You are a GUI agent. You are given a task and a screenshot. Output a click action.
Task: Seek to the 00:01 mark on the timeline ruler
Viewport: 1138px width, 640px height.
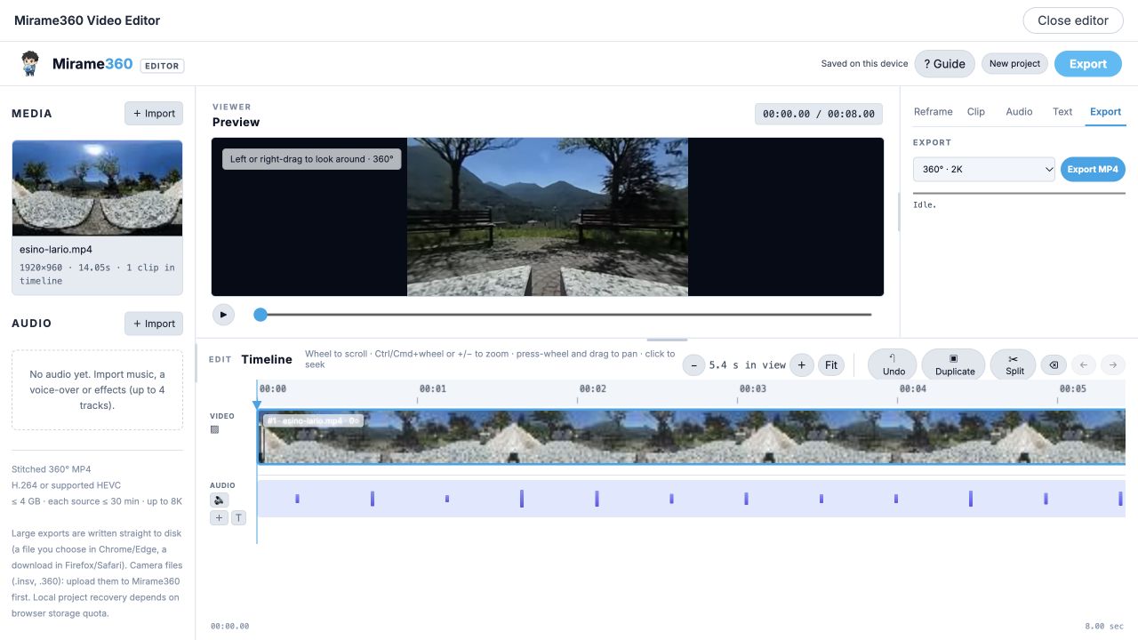432,388
